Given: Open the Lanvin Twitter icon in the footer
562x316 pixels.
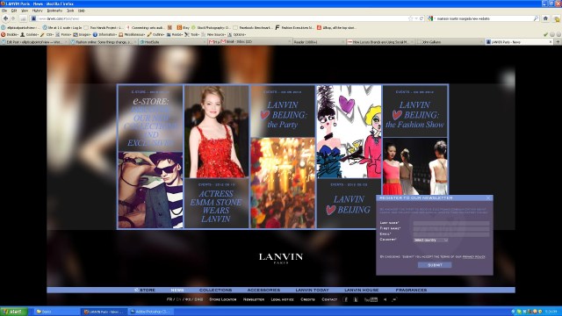Looking at the screenshot, I should point(356,299).
